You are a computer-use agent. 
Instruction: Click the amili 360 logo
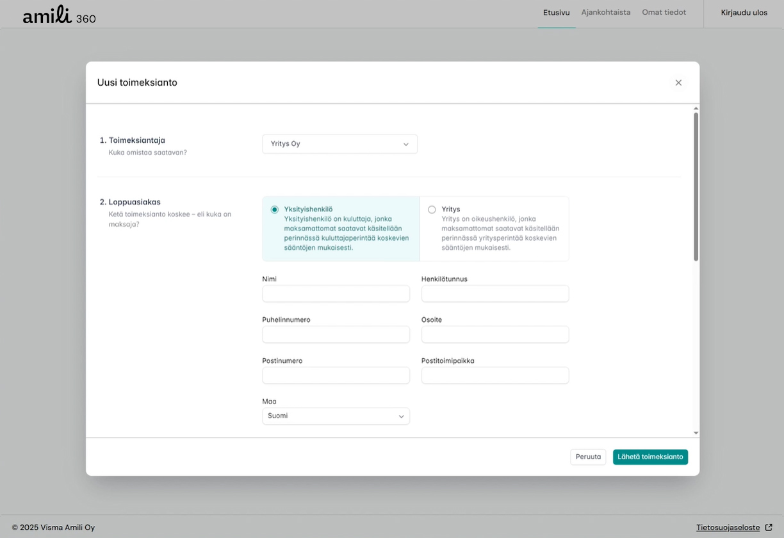coord(59,15)
